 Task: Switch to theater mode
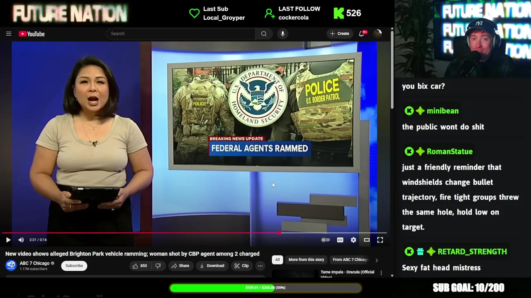pos(367,240)
